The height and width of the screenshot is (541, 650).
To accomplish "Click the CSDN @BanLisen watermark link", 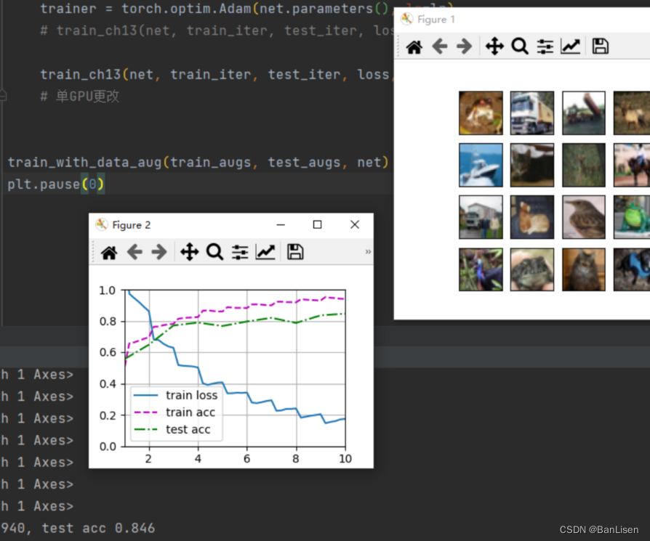I will point(598,529).
